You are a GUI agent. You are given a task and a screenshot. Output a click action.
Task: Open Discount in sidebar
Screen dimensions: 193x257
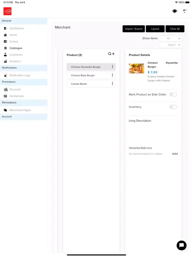pos(15,89)
